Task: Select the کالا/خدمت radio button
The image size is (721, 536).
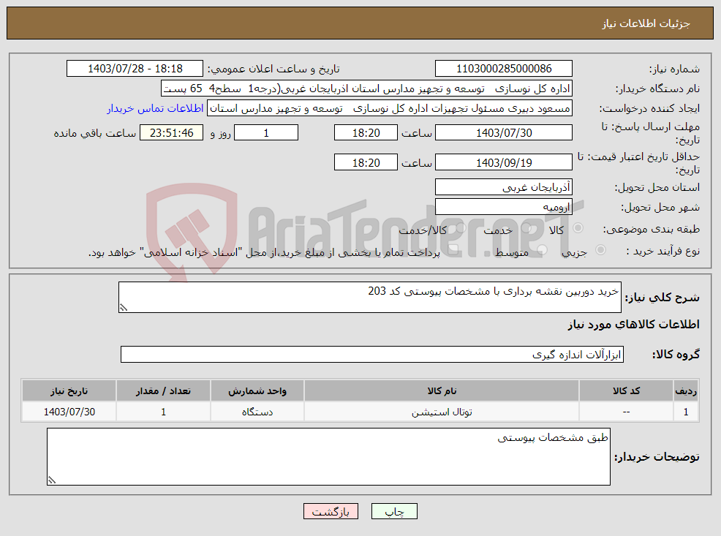Action: [x=461, y=228]
